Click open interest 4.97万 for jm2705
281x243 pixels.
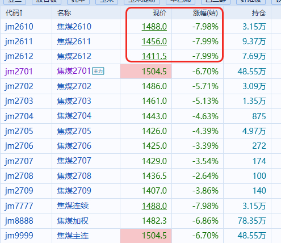point(254,131)
